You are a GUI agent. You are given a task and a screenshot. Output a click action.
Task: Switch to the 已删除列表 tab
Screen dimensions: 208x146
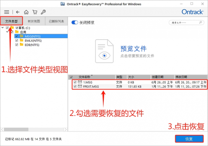coord(56,21)
